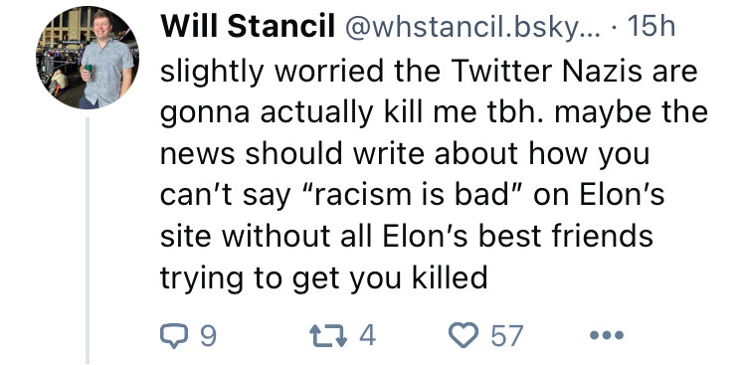The width and height of the screenshot is (746, 365).
Task: Open Will Stancil's profile picture
Action: click(x=88, y=58)
